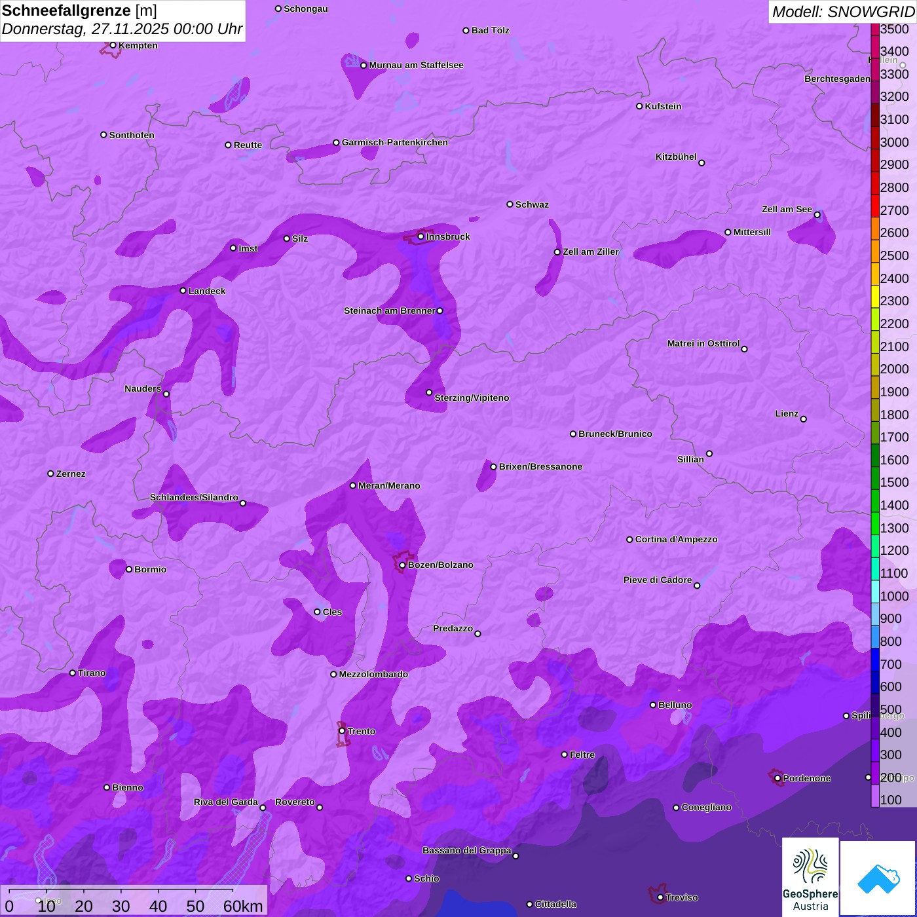Click the Trento city marker

(x=342, y=731)
